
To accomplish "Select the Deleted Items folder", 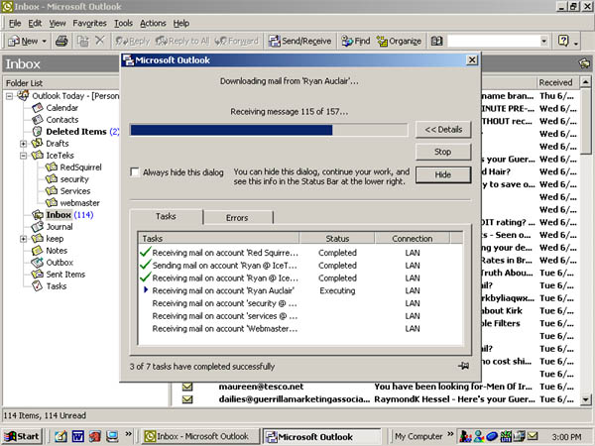I will pos(76,132).
